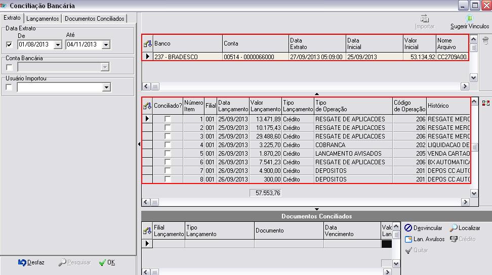Switch to the Lançamentos tab
The height and width of the screenshot is (275, 492).
(x=43, y=19)
